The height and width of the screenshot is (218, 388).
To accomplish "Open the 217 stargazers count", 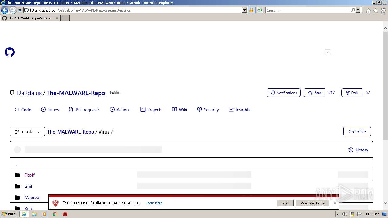I will (332, 93).
